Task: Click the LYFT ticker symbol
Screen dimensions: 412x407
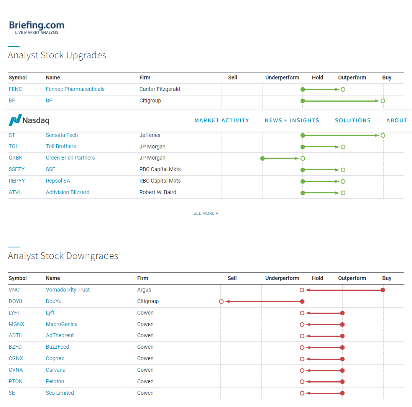Action: 15,313
